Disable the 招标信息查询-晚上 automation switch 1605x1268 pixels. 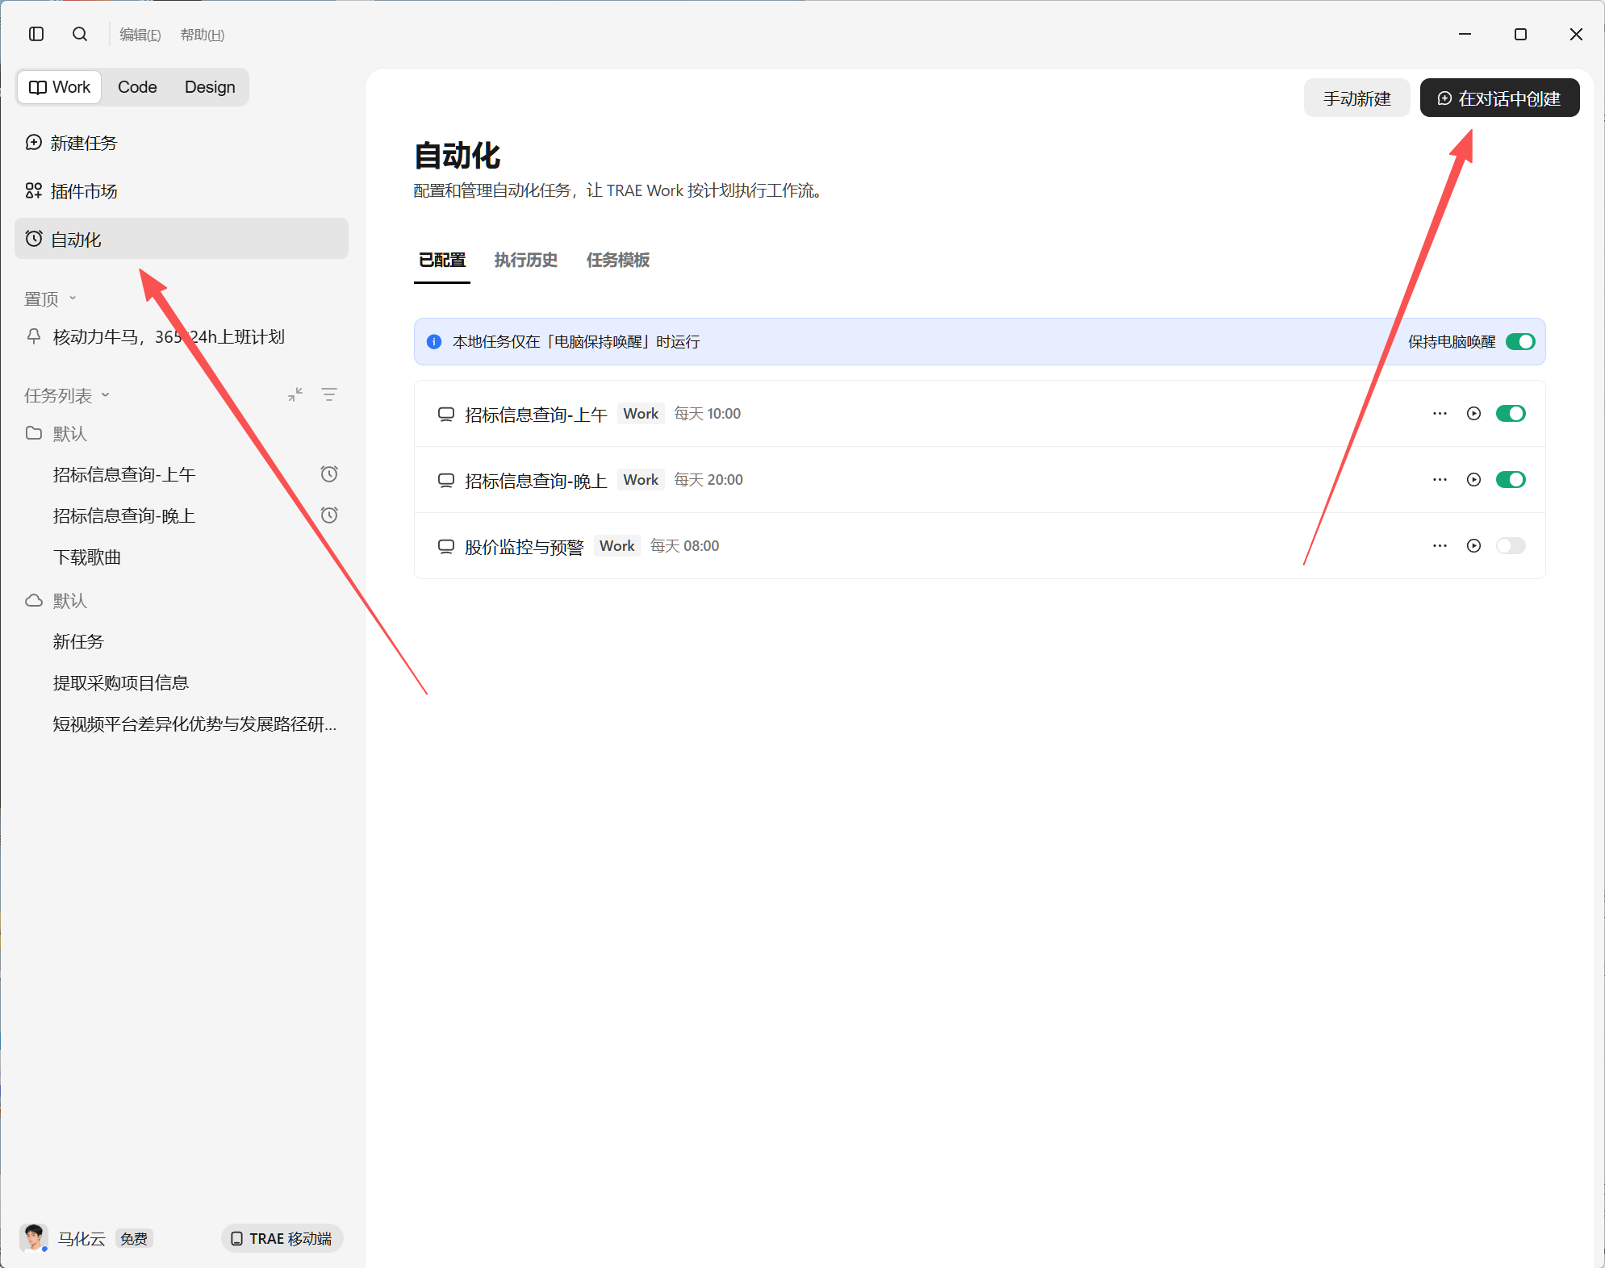point(1511,480)
